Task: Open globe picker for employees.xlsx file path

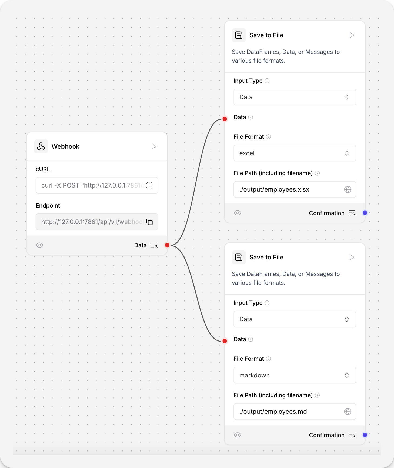Action: (x=348, y=189)
